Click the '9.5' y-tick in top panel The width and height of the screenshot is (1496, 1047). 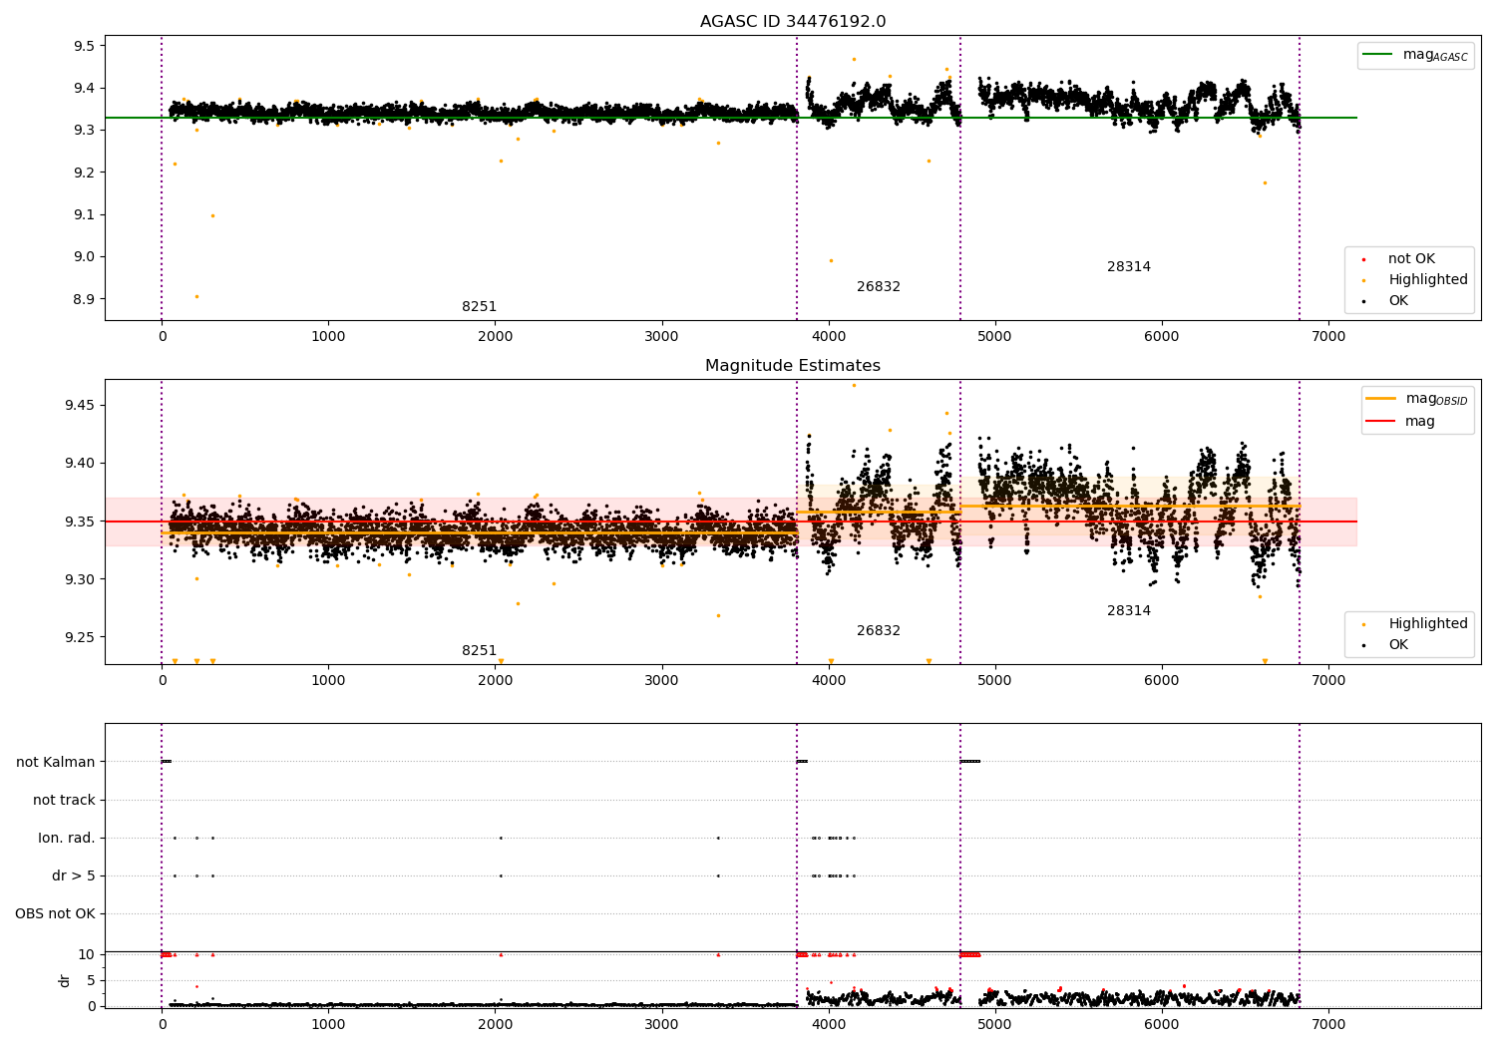coord(85,46)
